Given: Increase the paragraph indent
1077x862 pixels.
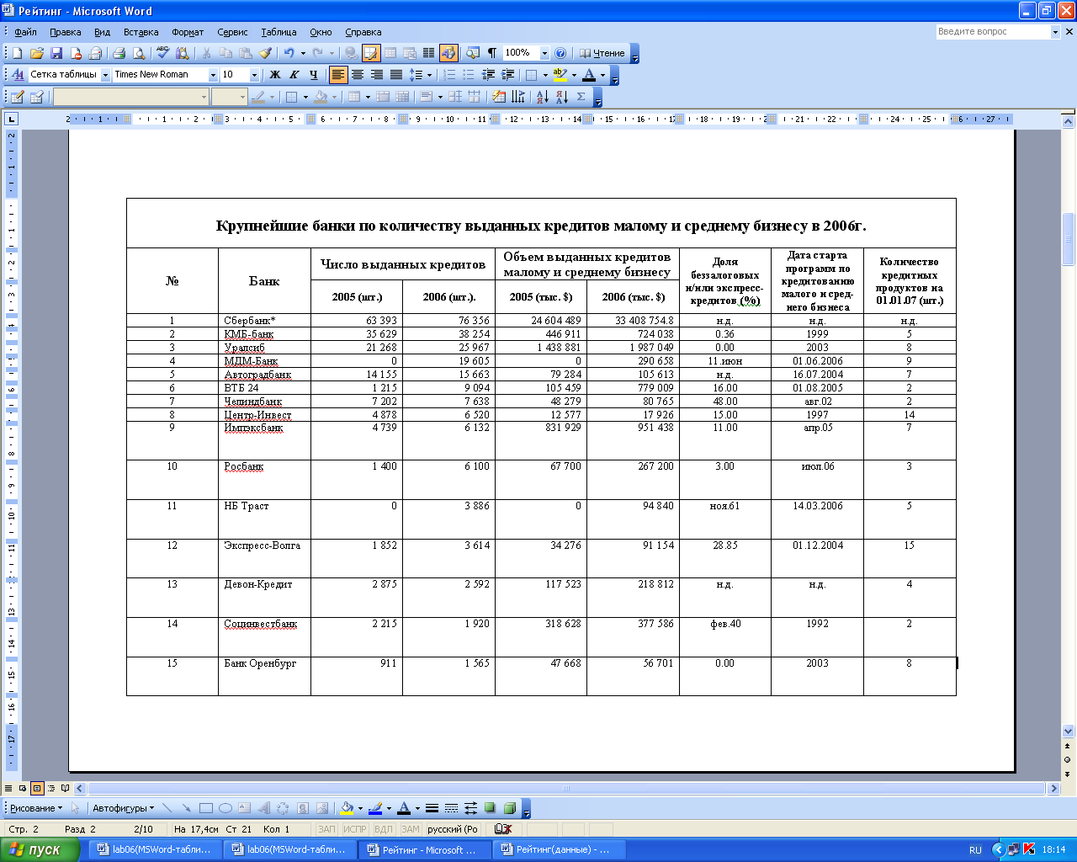Looking at the screenshot, I should (507, 75).
